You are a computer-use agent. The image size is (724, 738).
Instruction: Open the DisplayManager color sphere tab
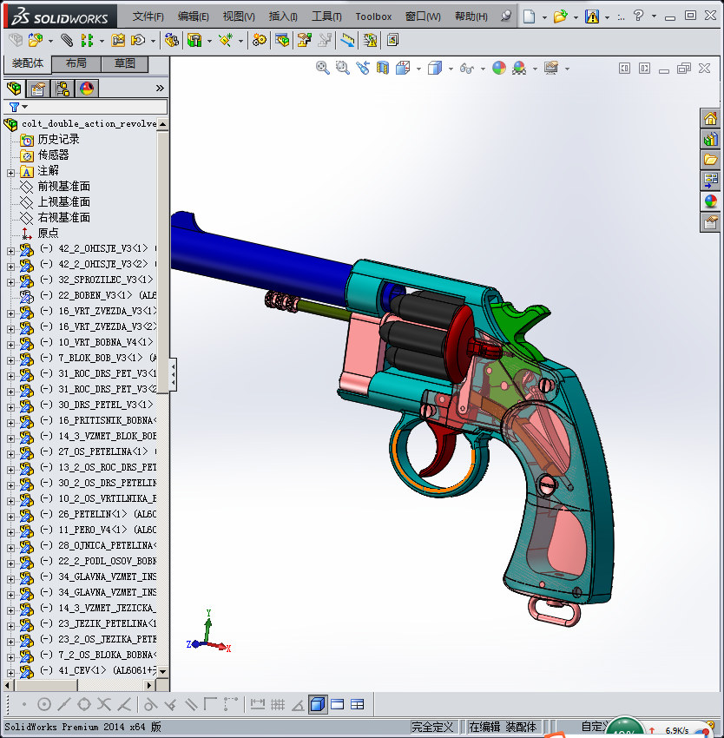pos(87,88)
